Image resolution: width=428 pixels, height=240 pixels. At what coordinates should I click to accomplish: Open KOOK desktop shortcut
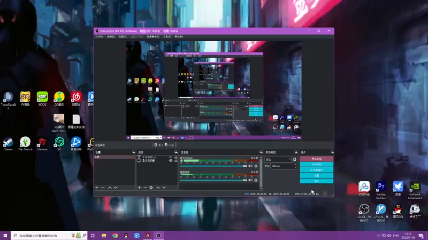pyautogui.click(x=42, y=99)
